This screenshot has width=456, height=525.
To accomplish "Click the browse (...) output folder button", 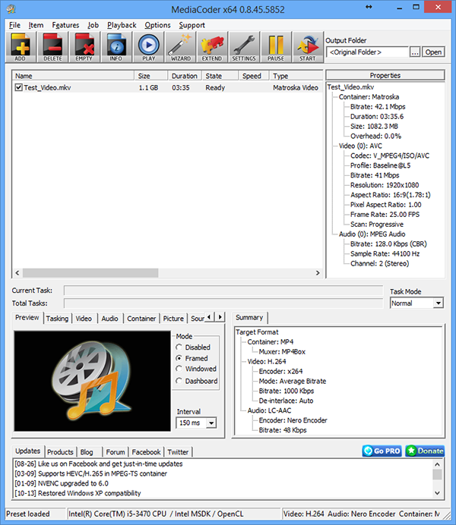I will 415,52.
